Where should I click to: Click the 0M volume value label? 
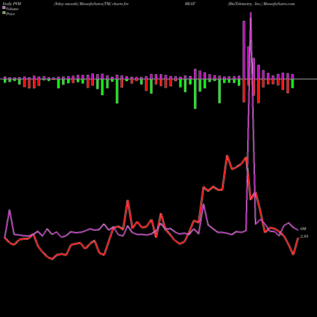303,229
